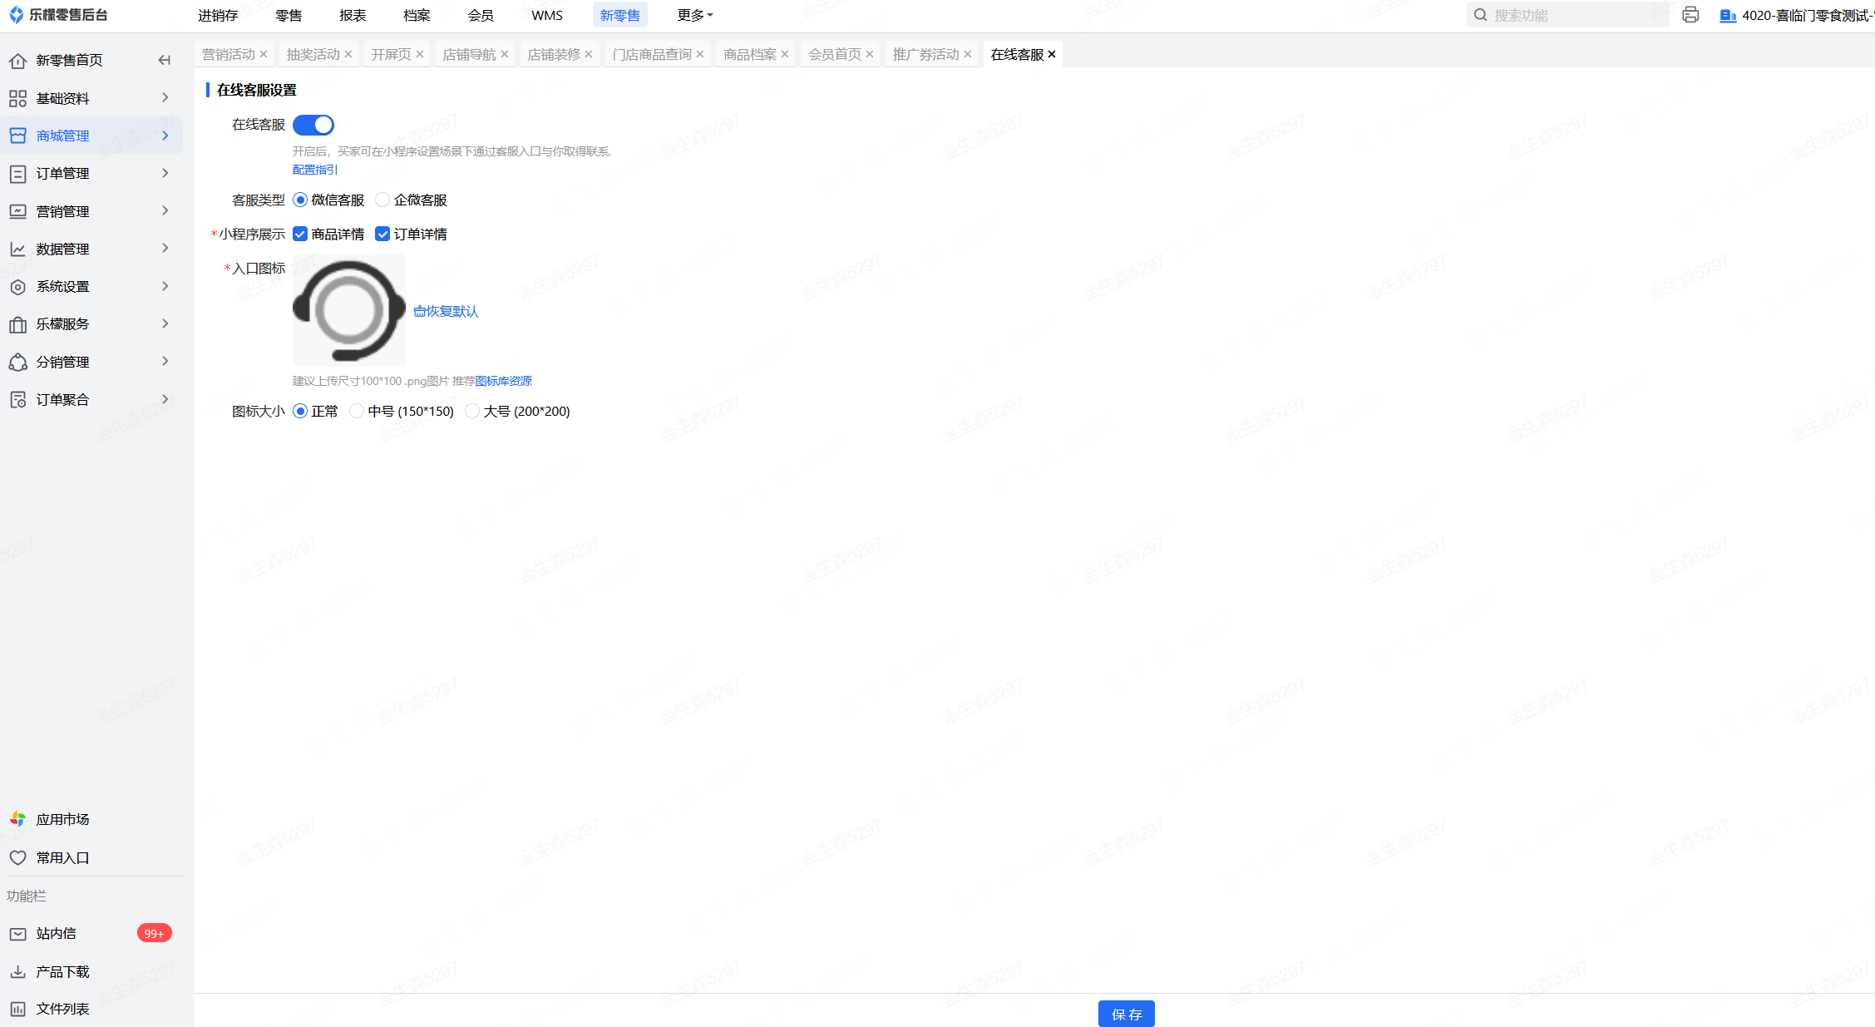Viewport: 1875px width, 1027px height.
Task: Open the 会员 top menu item
Action: [x=481, y=15]
